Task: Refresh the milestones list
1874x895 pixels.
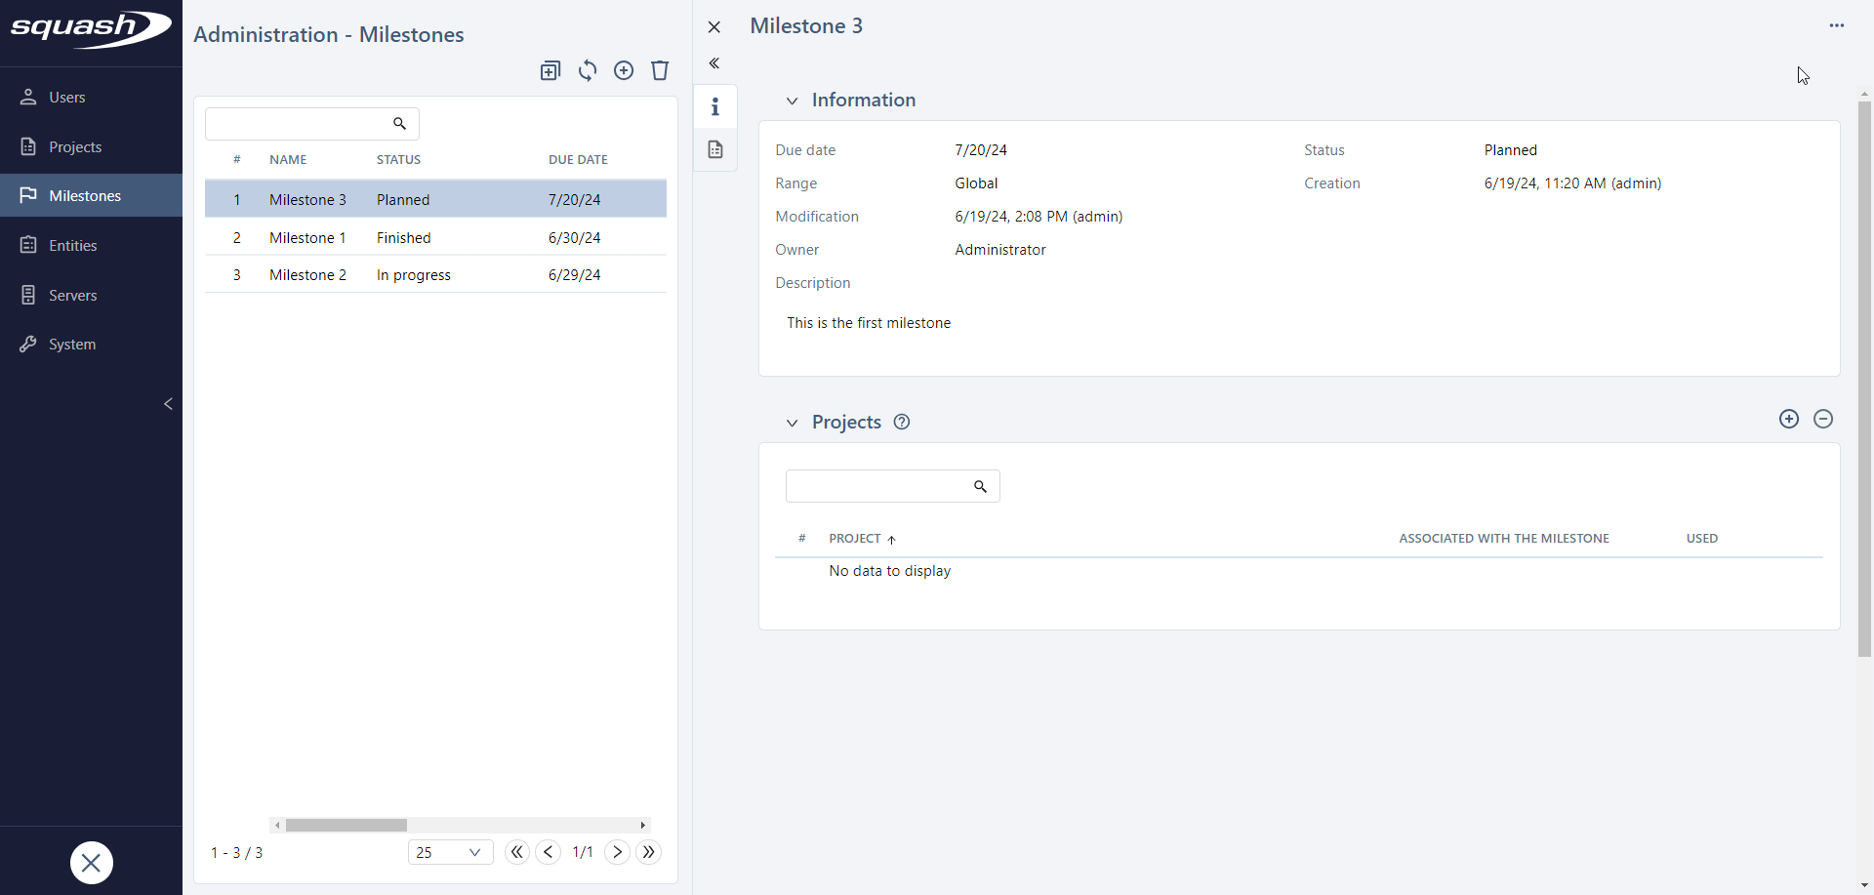Action: (588, 70)
